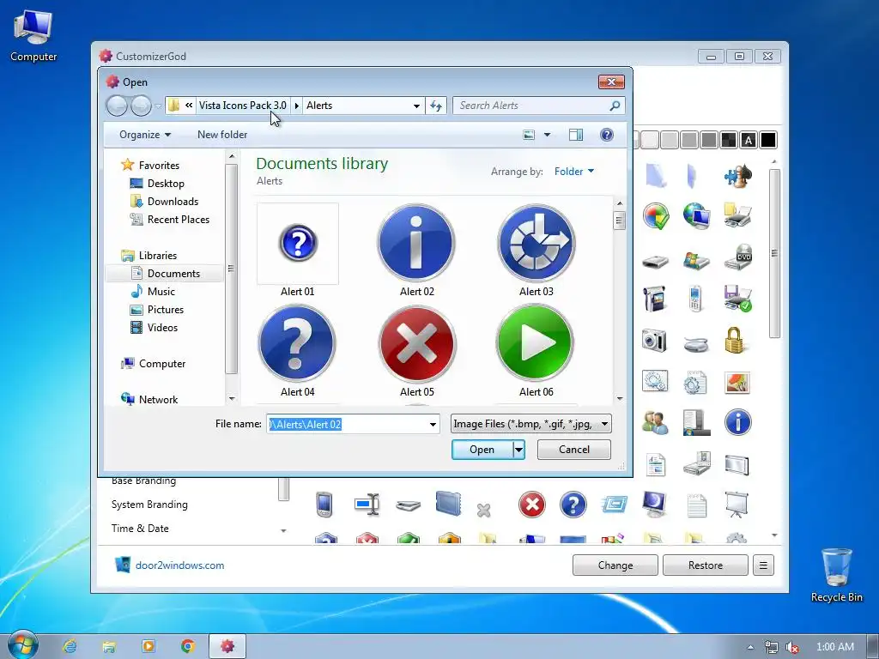The image size is (879, 659).
Task: Click the Change button in CustomizerGod
Action: click(x=615, y=565)
